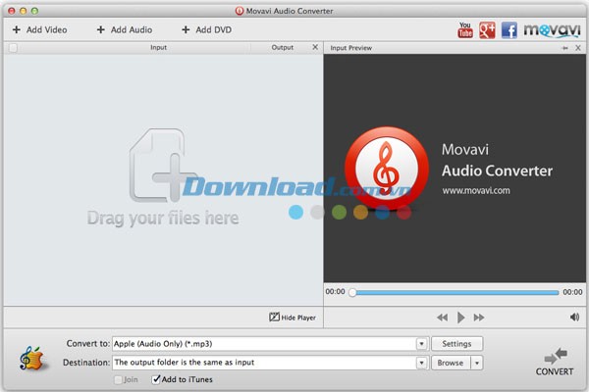Close the file list panel with X
The width and height of the screenshot is (589, 392).
(315, 47)
